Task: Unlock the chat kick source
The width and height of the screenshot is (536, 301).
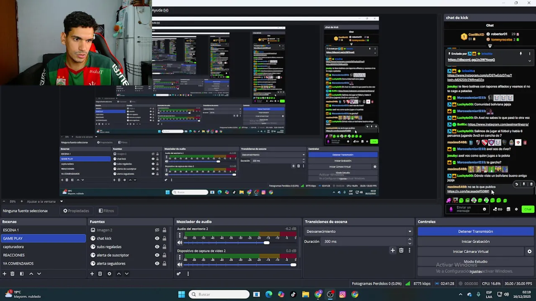Action: click(164, 238)
